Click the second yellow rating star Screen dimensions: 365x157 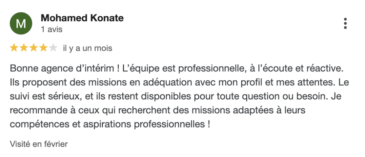click(24, 48)
